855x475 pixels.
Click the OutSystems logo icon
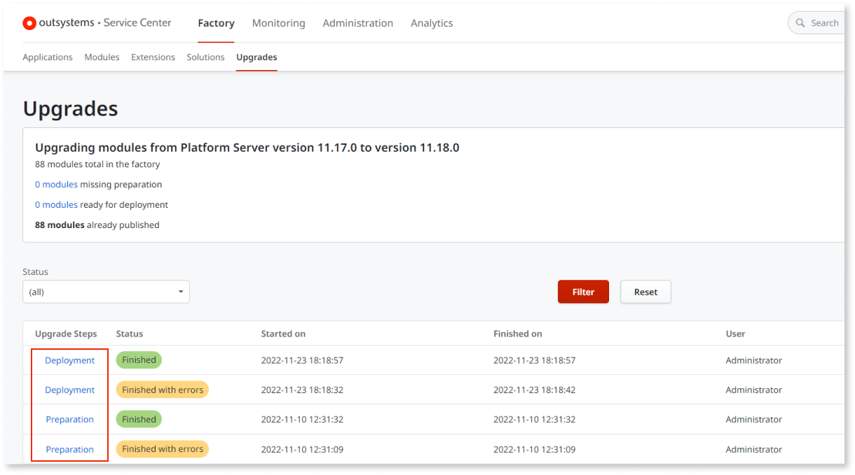(x=29, y=22)
